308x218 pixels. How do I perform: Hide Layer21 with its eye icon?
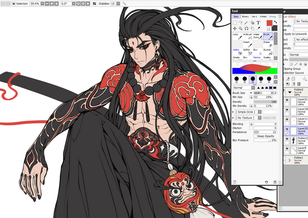click(x=287, y=100)
